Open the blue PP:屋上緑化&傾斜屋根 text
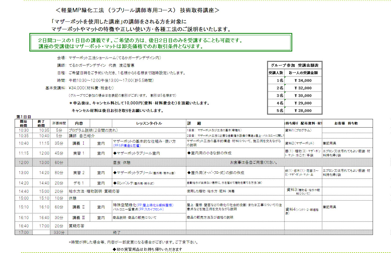391x253 pixels. coord(155,205)
